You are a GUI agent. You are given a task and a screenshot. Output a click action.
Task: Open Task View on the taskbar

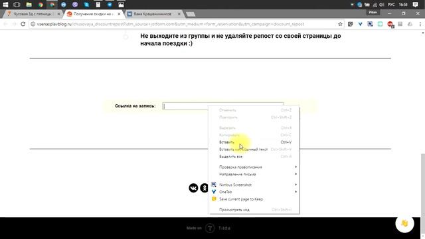(17, 5)
